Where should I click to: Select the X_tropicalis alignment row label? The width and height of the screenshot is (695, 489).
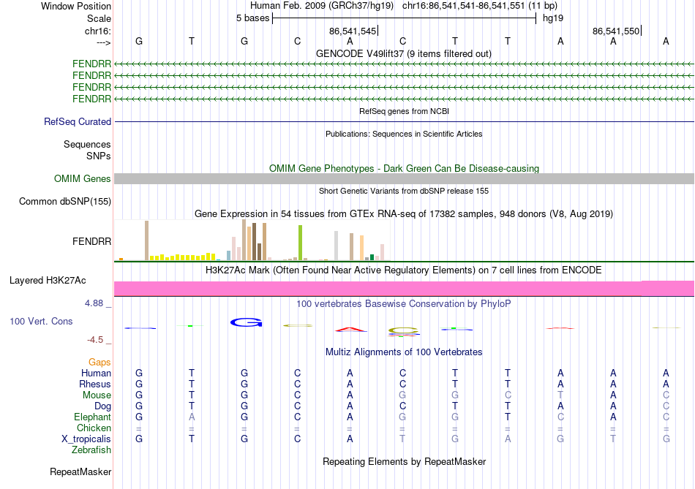coord(86,439)
